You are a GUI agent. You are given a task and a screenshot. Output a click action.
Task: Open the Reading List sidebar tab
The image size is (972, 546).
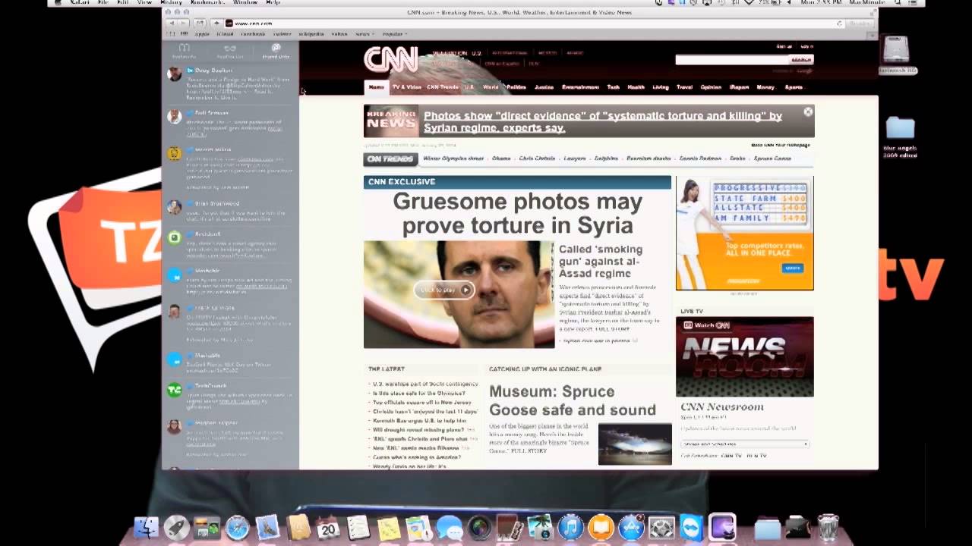click(x=229, y=51)
